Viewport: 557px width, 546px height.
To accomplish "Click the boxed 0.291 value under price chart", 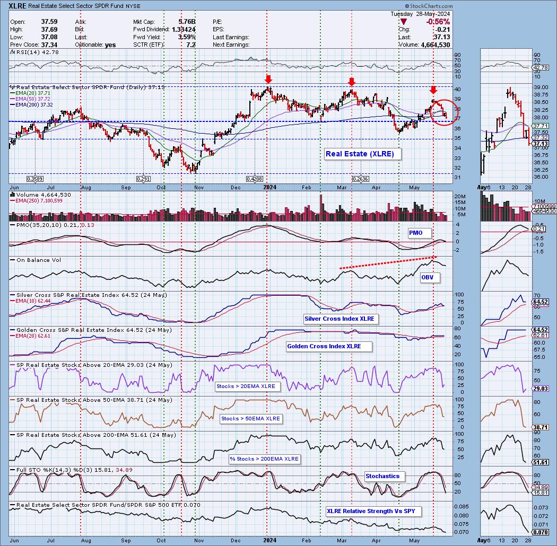I will click(x=143, y=179).
